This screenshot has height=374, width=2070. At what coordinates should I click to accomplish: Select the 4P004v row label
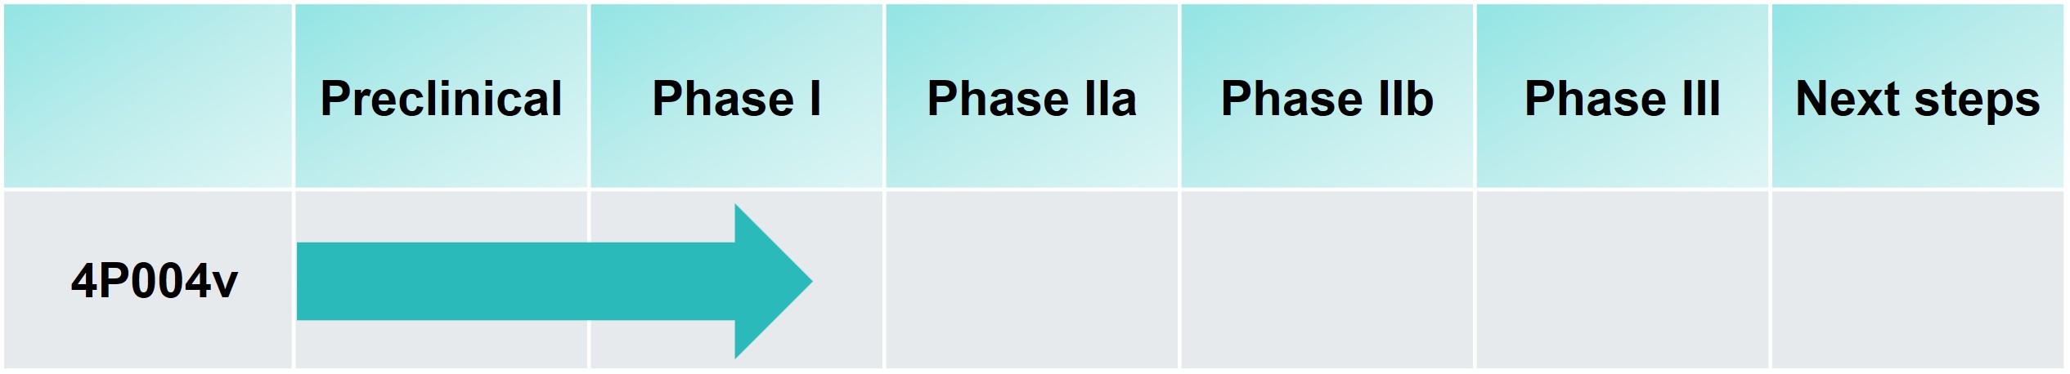click(x=154, y=282)
